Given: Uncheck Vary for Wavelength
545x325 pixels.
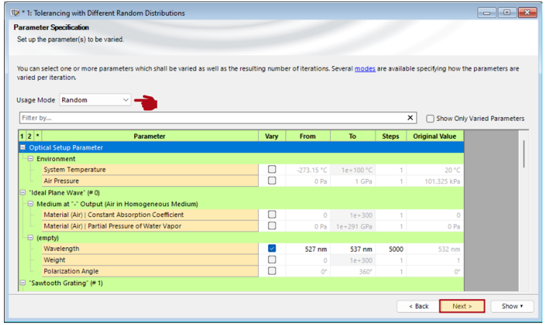Looking at the screenshot, I should tap(272, 248).
